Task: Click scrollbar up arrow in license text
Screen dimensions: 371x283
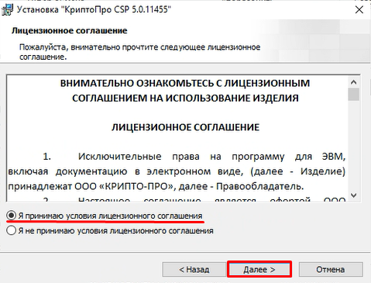Action: [354, 82]
